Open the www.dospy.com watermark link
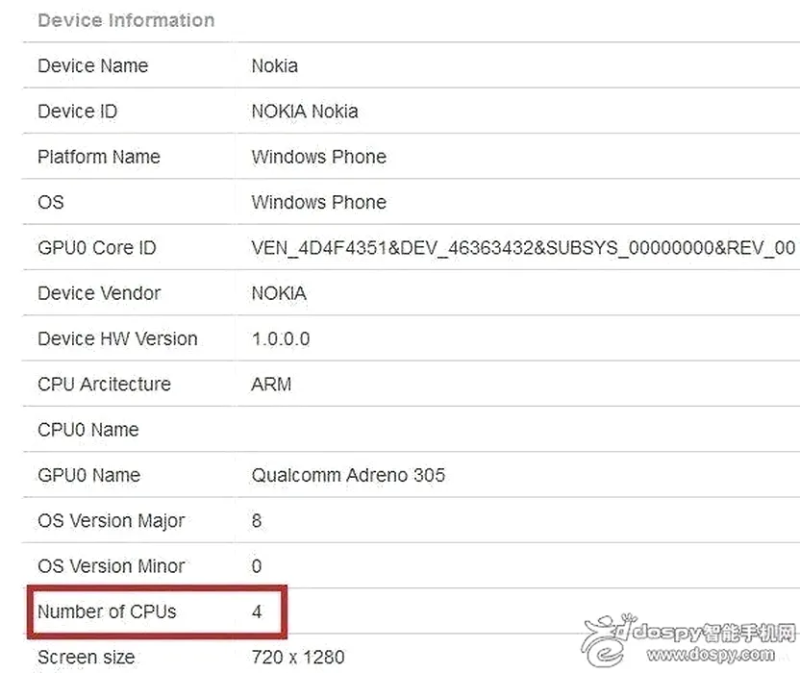This screenshot has height=673, width=800. tap(711, 654)
